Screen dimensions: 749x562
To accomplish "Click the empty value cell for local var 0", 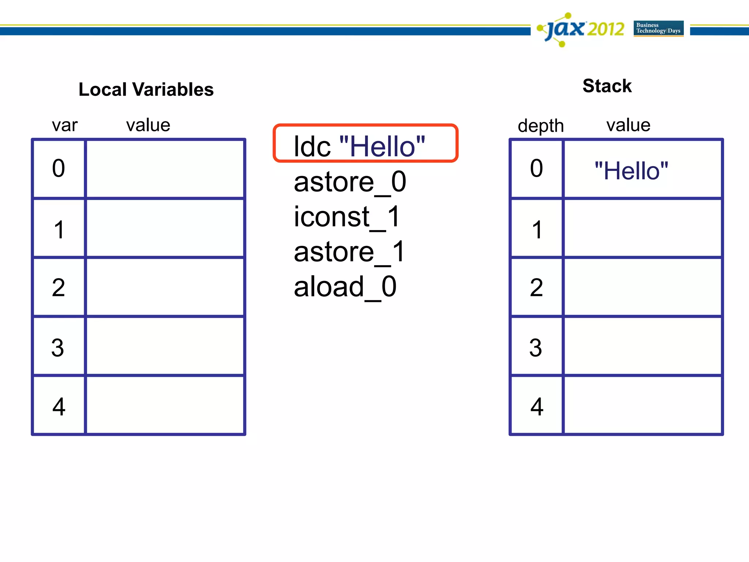I will point(165,169).
